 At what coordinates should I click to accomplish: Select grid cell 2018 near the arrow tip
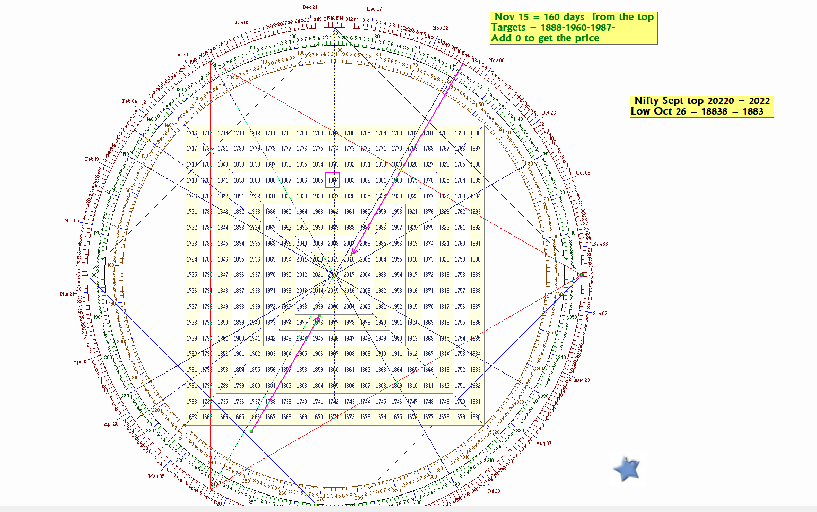pyautogui.click(x=349, y=259)
